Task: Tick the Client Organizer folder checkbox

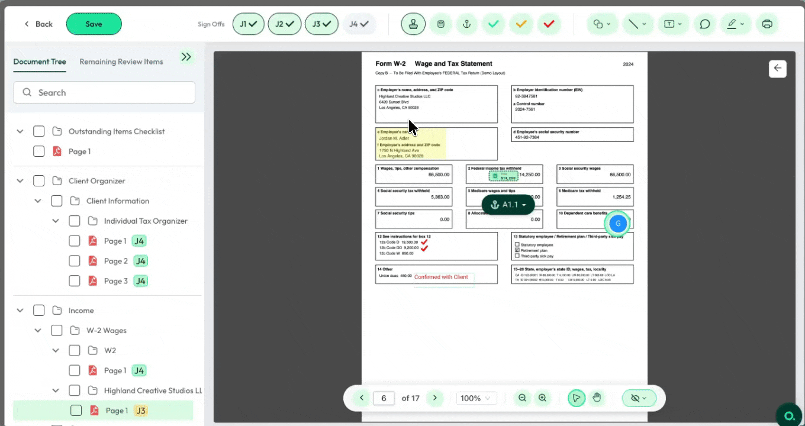Action: point(39,181)
